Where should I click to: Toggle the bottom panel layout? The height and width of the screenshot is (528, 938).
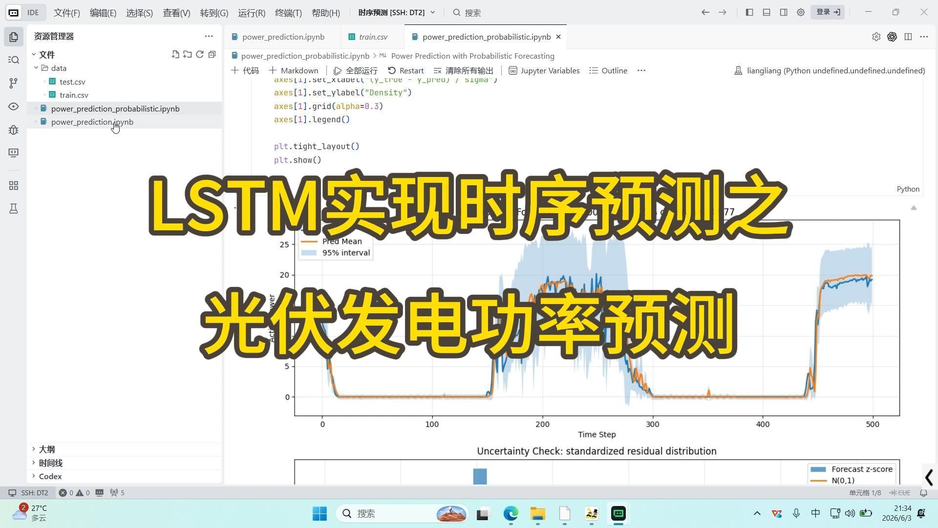pyautogui.click(x=767, y=12)
